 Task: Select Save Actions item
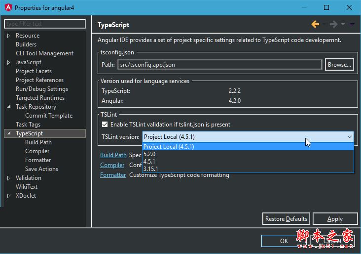[x=41, y=169]
